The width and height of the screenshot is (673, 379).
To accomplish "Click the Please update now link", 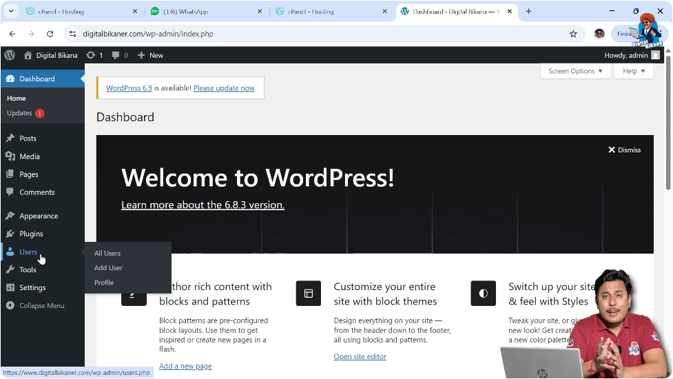I will coord(224,88).
